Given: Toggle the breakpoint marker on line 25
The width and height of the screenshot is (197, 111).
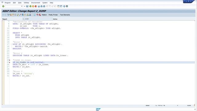Looking at the screenshot, I should click(x=10, y=62).
